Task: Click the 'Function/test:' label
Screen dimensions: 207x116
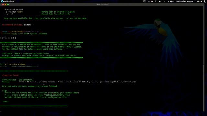Action: (9, 80)
